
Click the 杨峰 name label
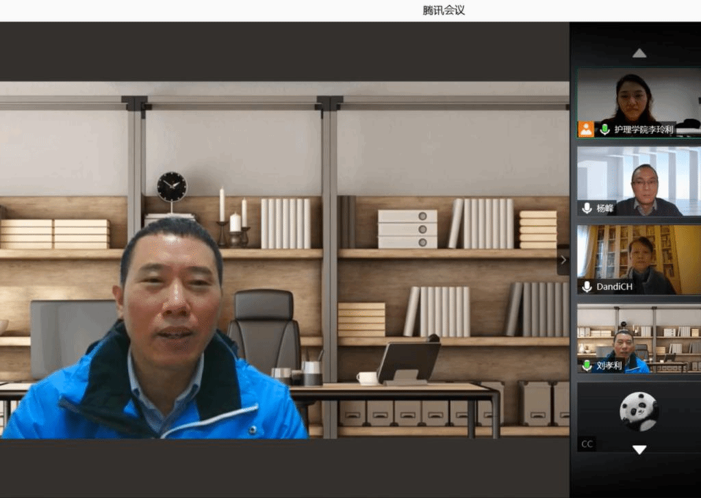pos(604,208)
